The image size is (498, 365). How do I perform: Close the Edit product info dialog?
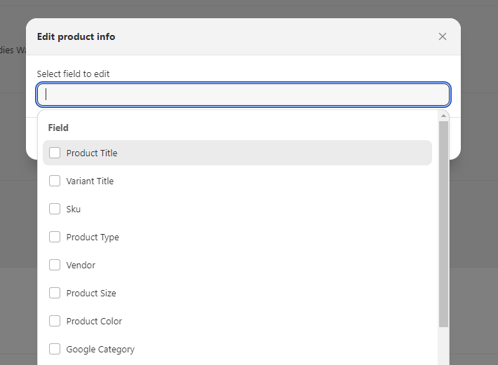pos(442,36)
